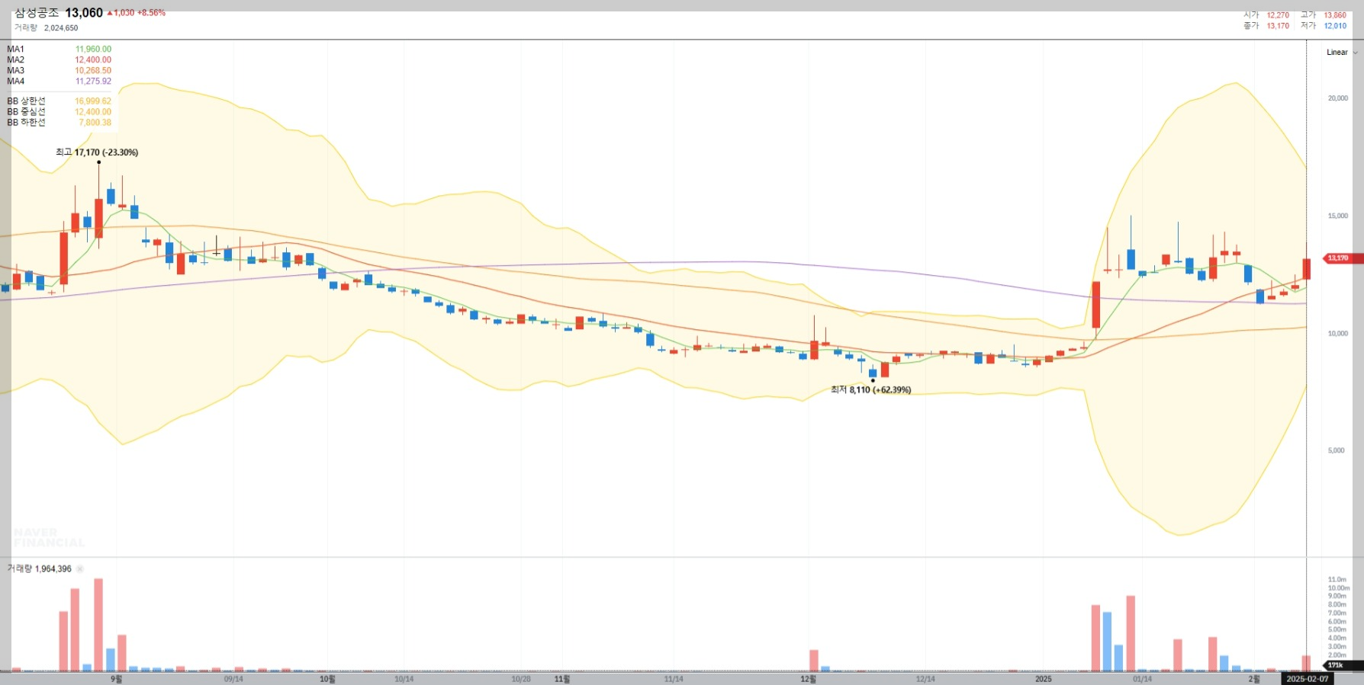
Task: Click the 최고 17,170 high annotation
Action: coord(97,152)
